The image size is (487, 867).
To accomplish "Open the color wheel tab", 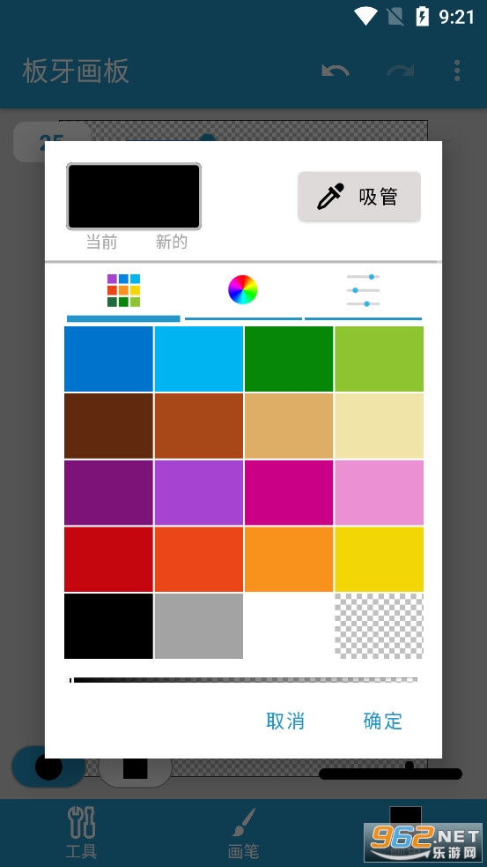I will pos(243,289).
